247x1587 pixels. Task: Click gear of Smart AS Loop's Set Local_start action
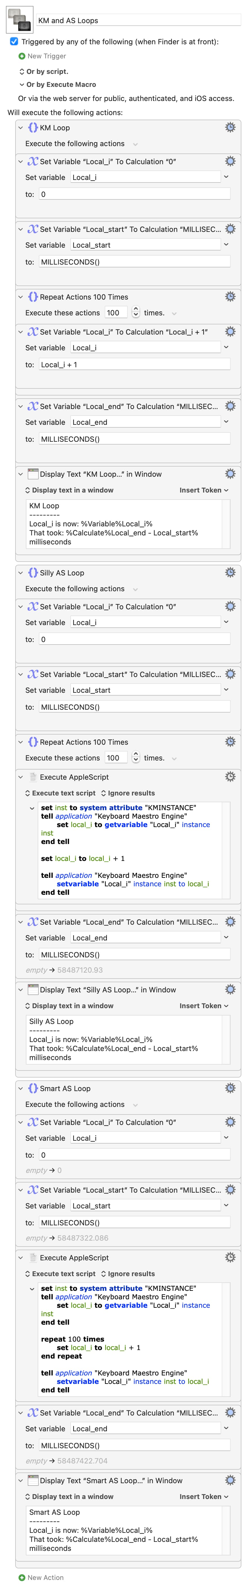click(x=230, y=1190)
